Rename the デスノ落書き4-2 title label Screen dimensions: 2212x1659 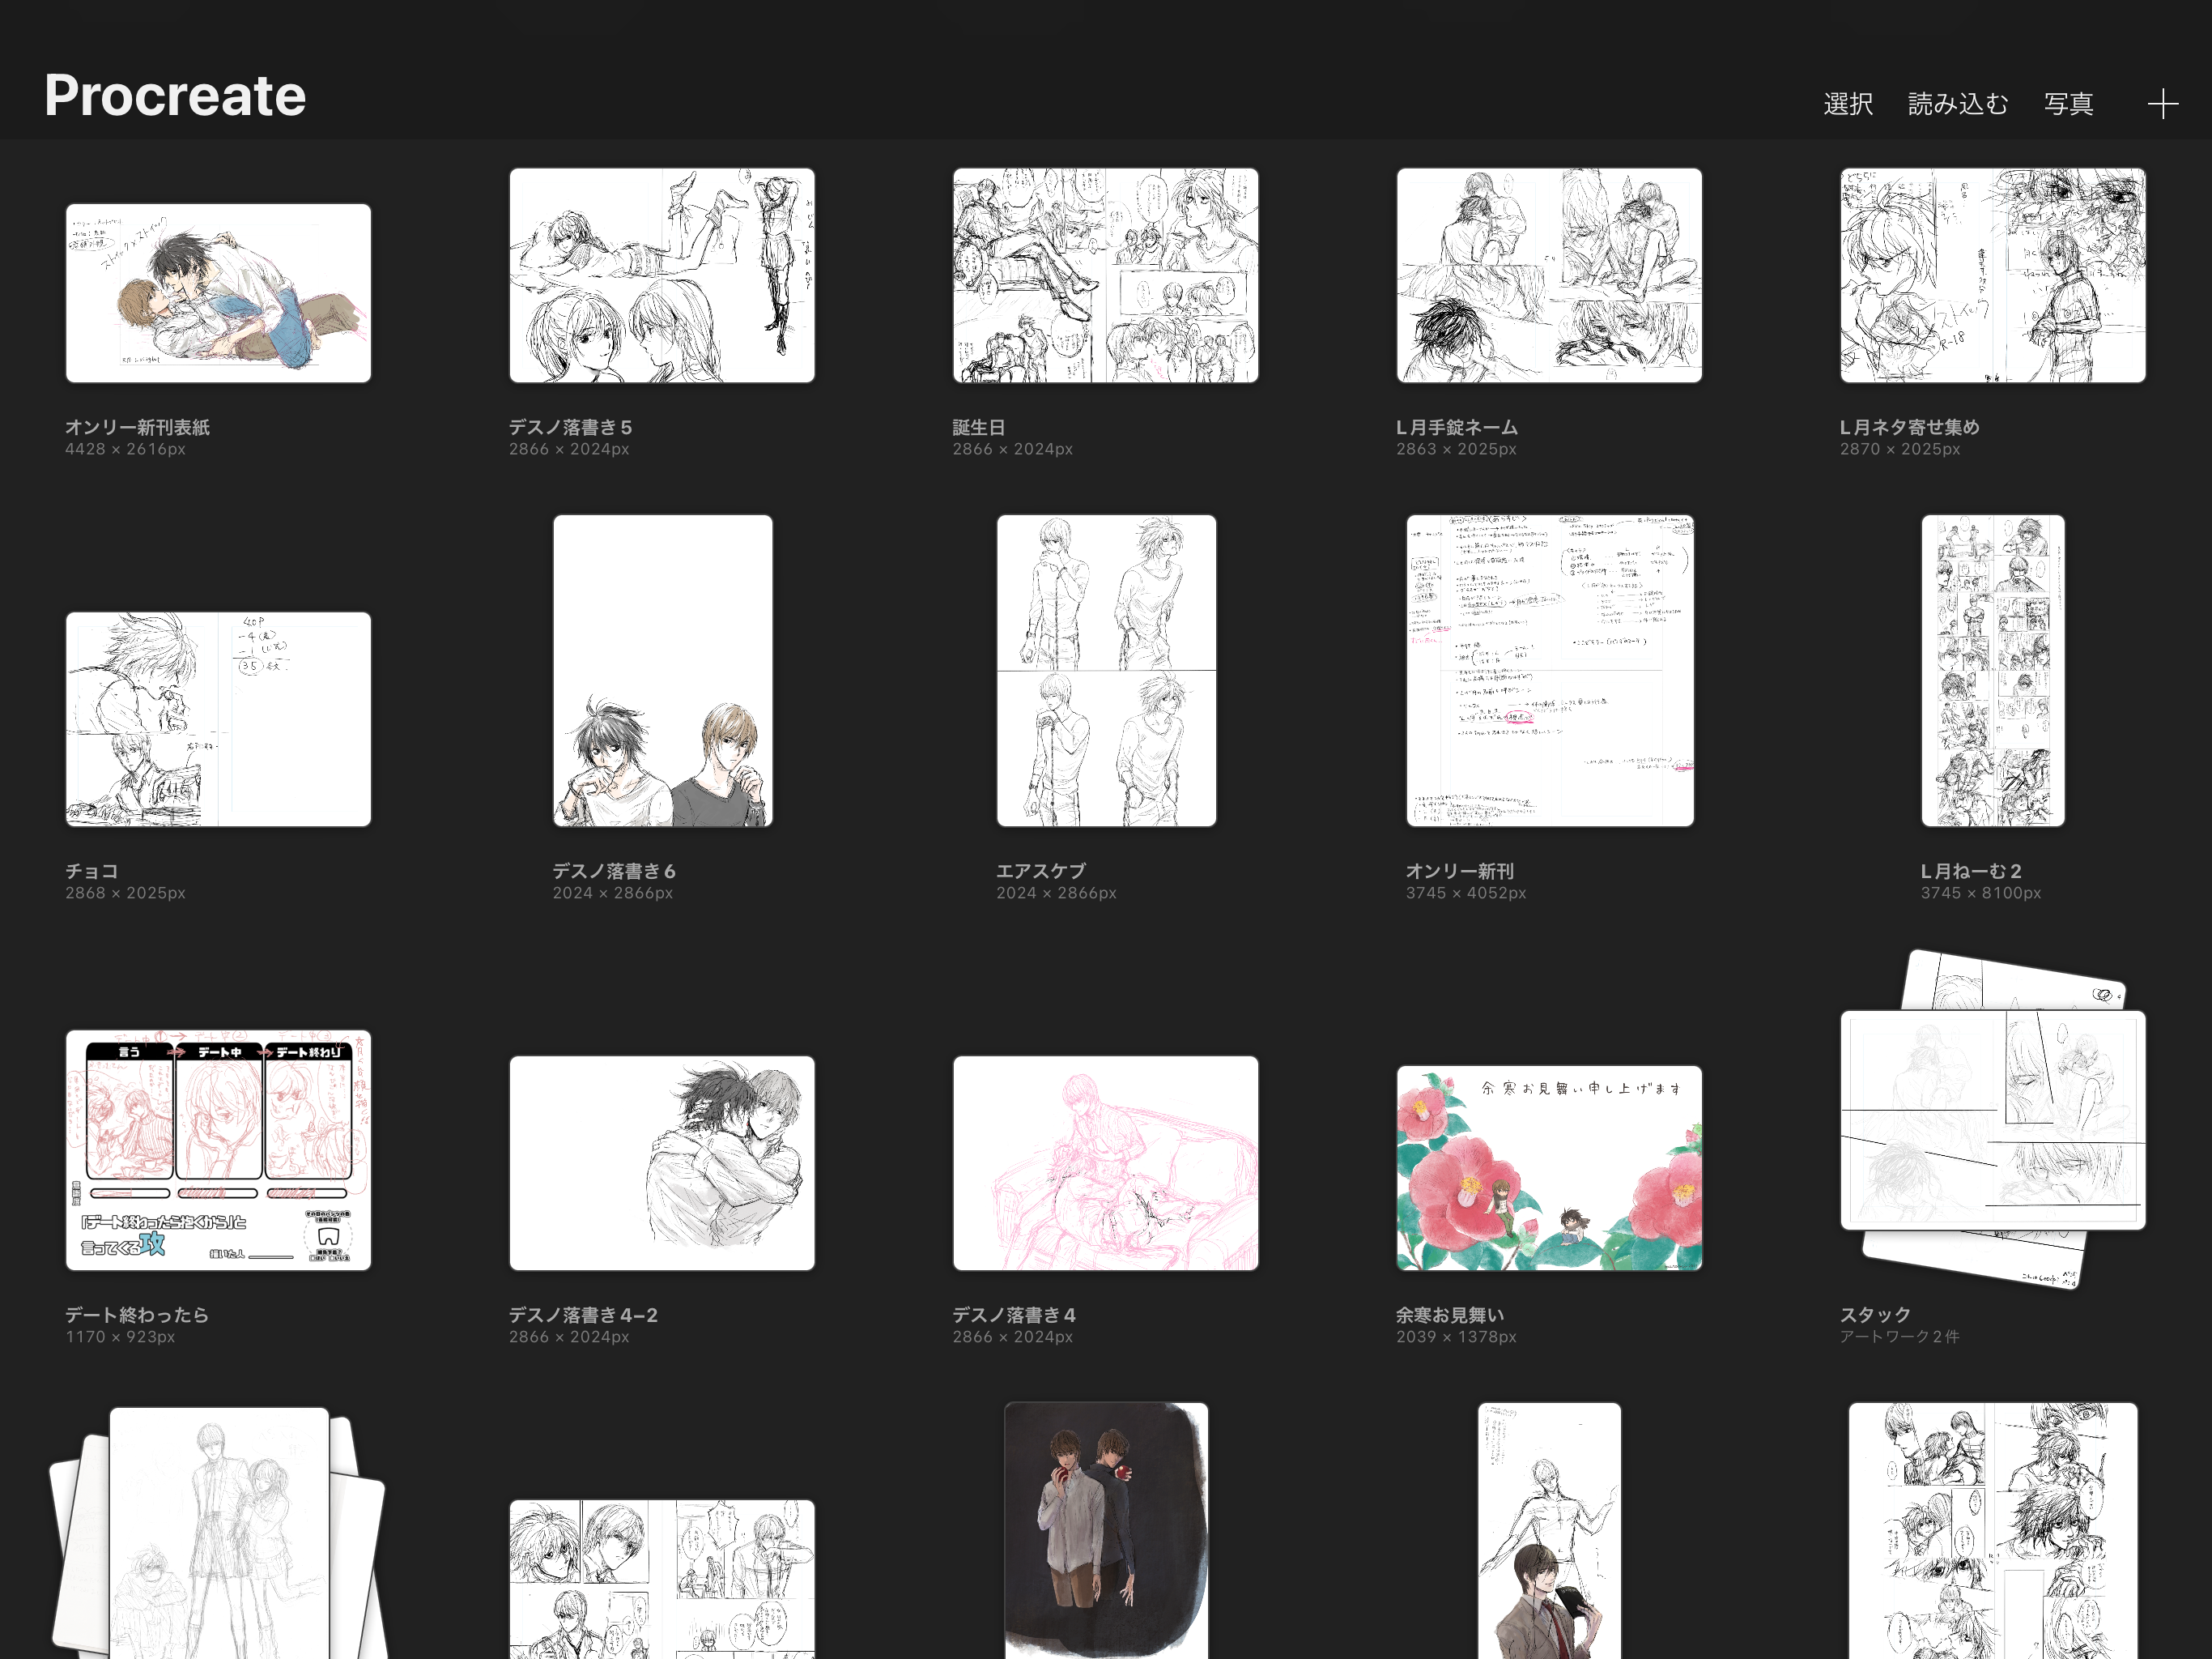[583, 1315]
